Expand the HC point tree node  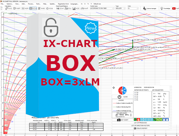click(x=135, y=98)
